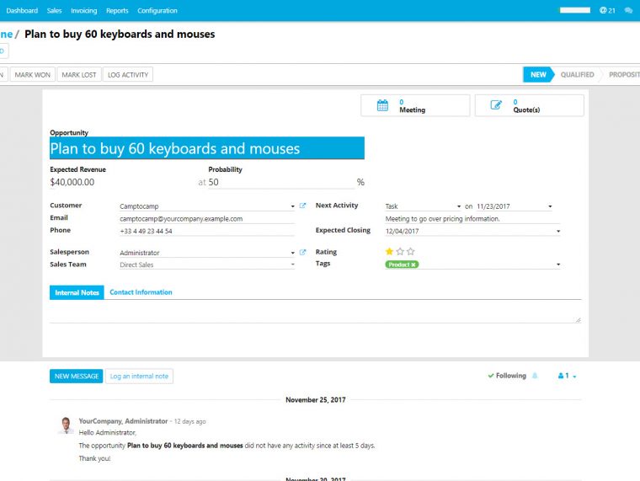The height and width of the screenshot is (481, 640).
Task: Open the Invoicing menu
Action: (x=84, y=11)
